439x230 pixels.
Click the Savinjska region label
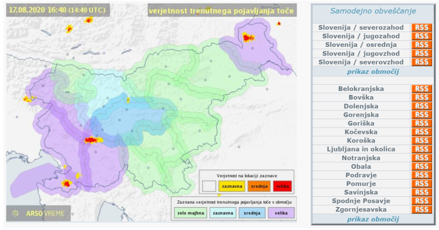pyautogui.click(x=361, y=192)
